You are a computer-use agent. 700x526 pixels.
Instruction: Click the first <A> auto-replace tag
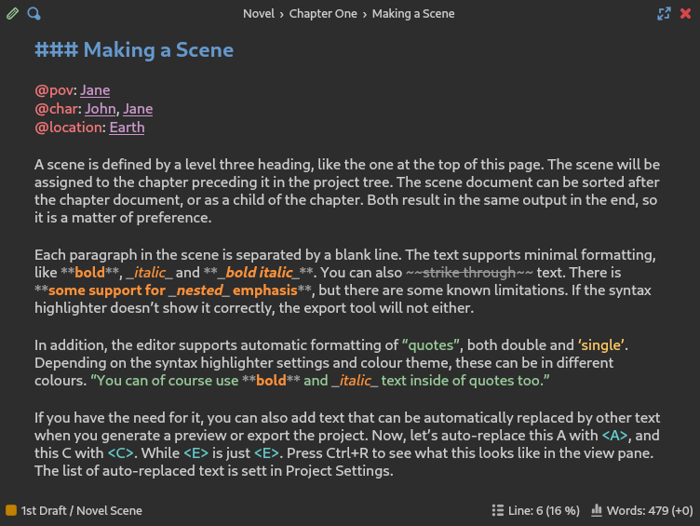click(614, 436)
